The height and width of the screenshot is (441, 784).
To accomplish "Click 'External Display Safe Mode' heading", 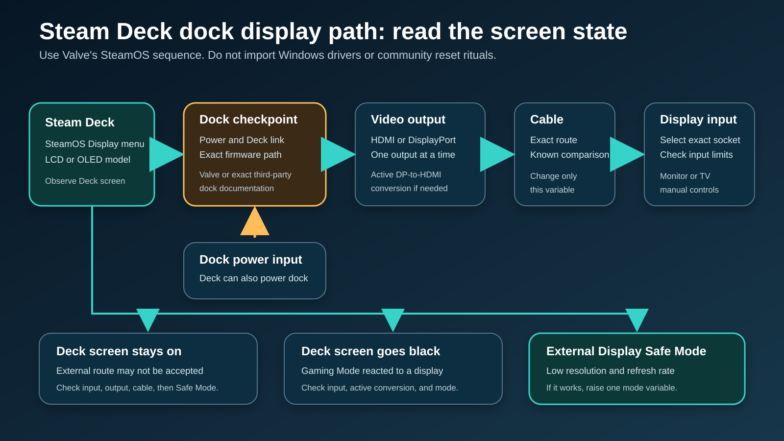I will pos(626,351).
